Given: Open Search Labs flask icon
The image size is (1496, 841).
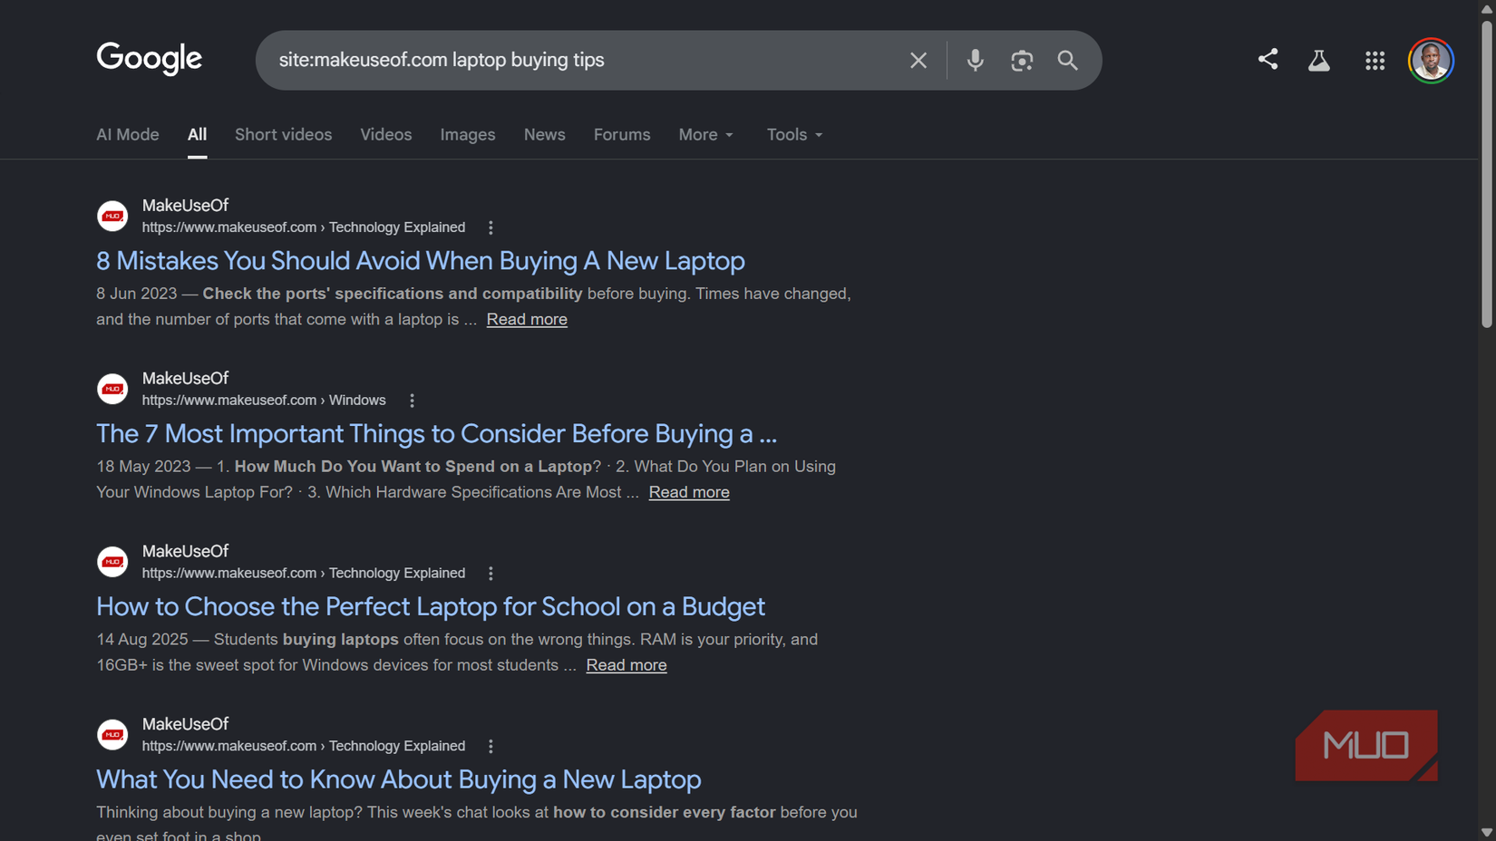Looking at the screenshot, I should 1319,60.
